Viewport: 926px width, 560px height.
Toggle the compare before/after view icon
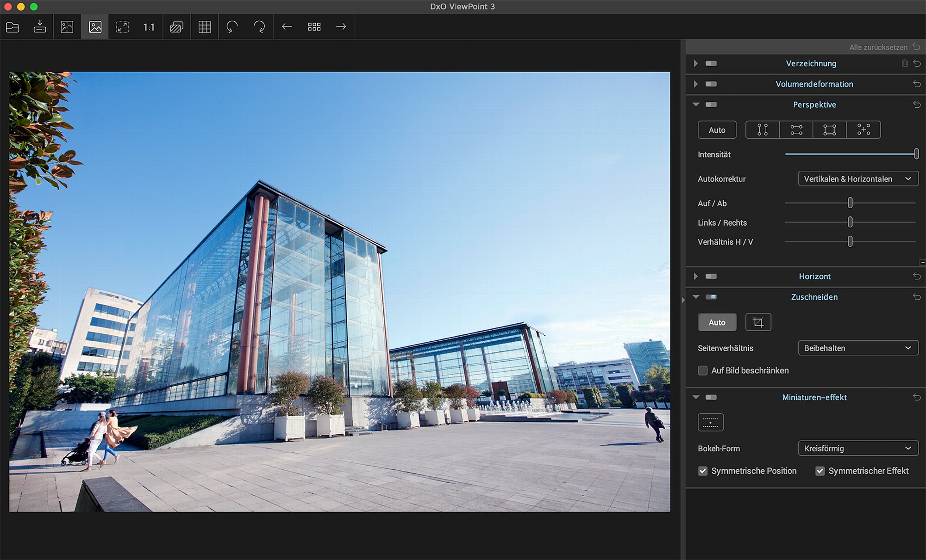click(67, 27)
